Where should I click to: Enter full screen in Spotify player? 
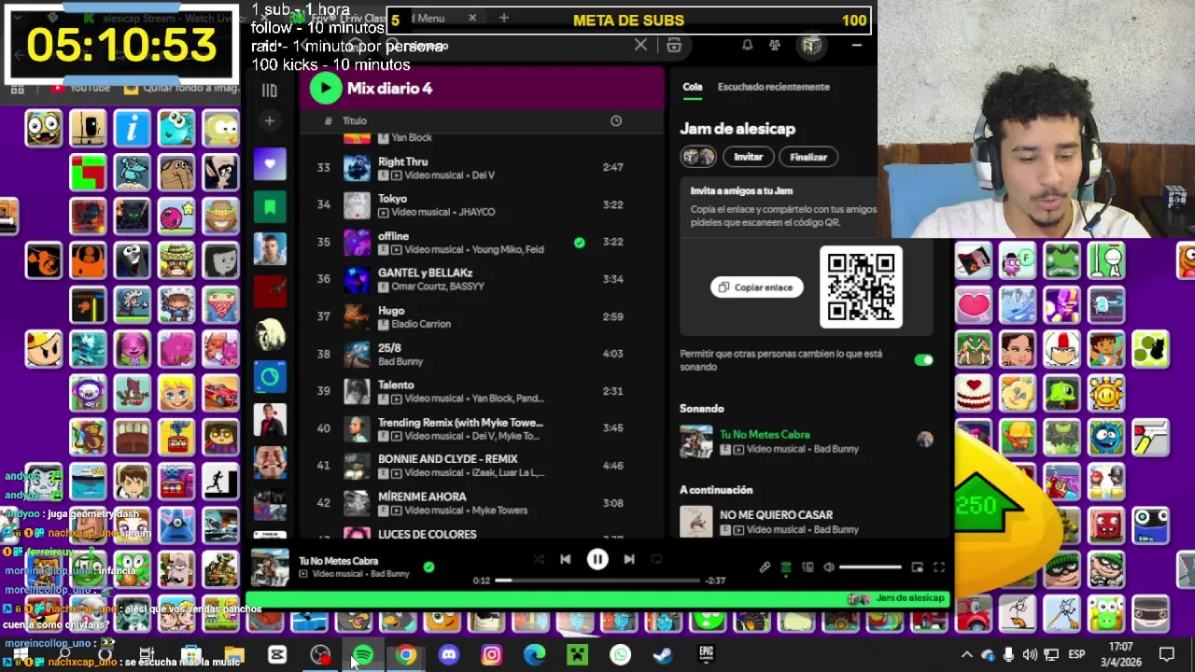939,567
